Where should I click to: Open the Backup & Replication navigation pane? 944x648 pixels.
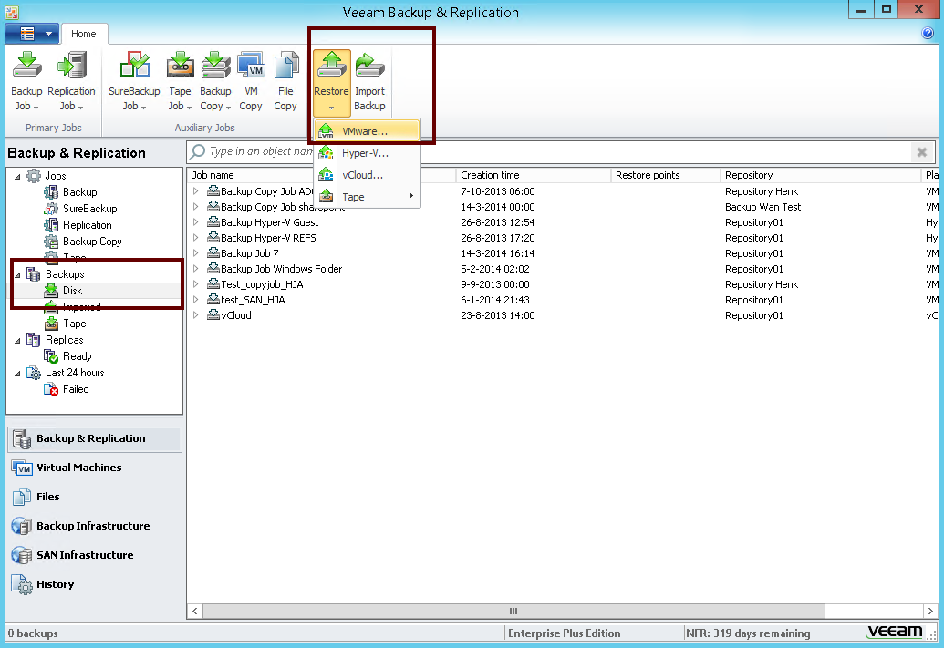pyautogui.click(x=95, y=438)
